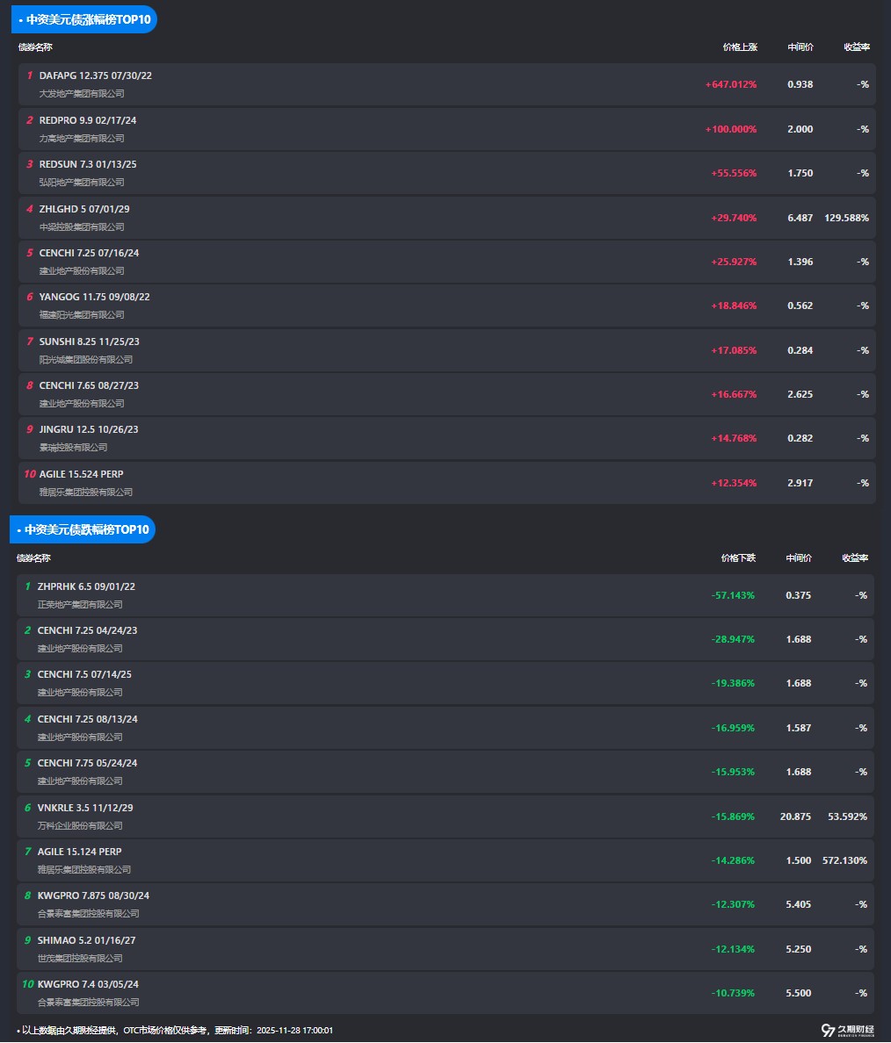
Task: Click the VNKRLE 3.5 11/12/29 bond
Action: (85, 808)
